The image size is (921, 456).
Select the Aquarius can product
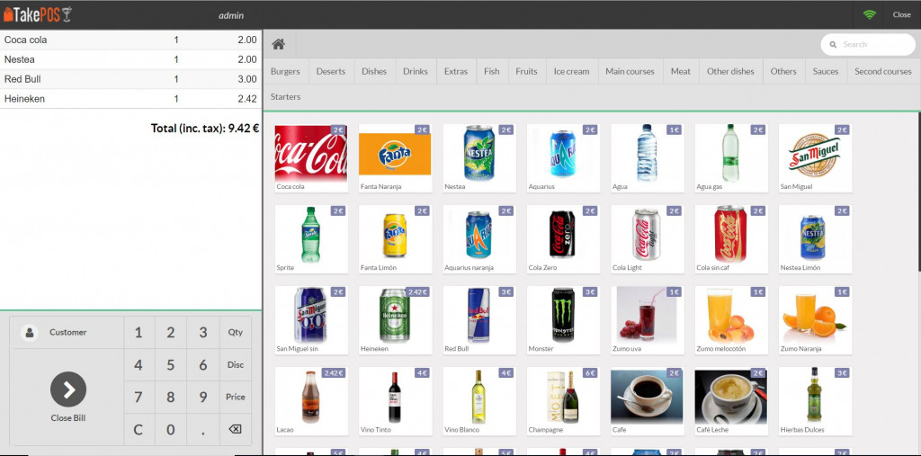point(563,157)
